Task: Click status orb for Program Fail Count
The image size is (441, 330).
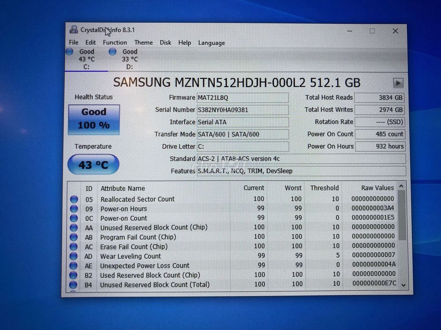Action: [74, 237]
